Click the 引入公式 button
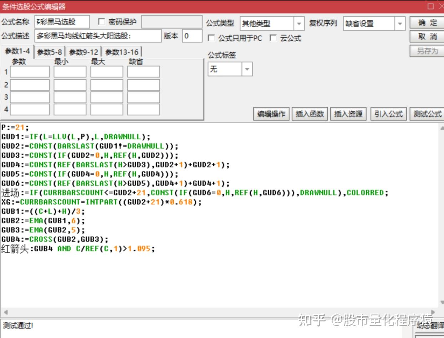The height and width of the screenshot is (338, 444). (388, 114)
